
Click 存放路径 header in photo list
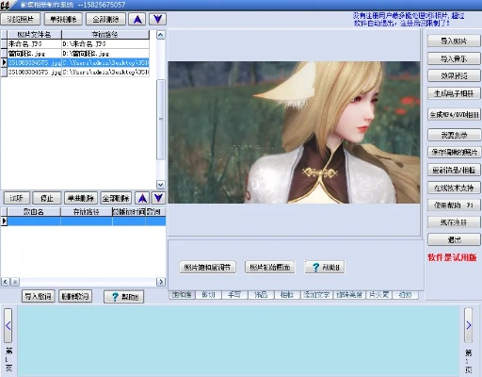pos(105,34)
